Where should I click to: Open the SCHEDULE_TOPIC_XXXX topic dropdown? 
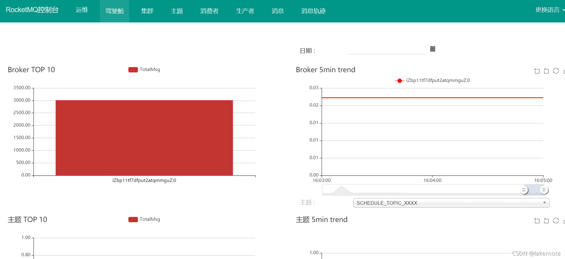451,203
